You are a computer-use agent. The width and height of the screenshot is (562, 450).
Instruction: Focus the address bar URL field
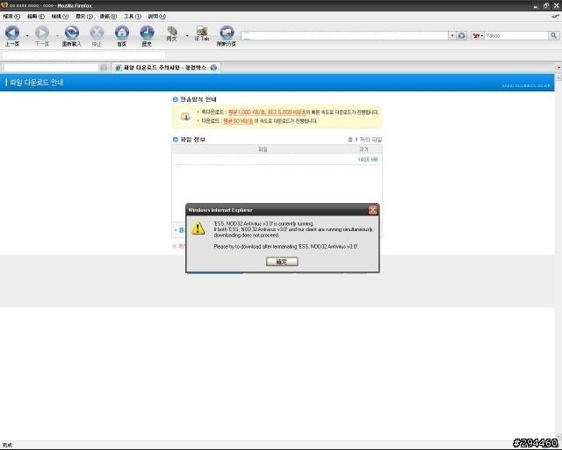tap(344, 35)
